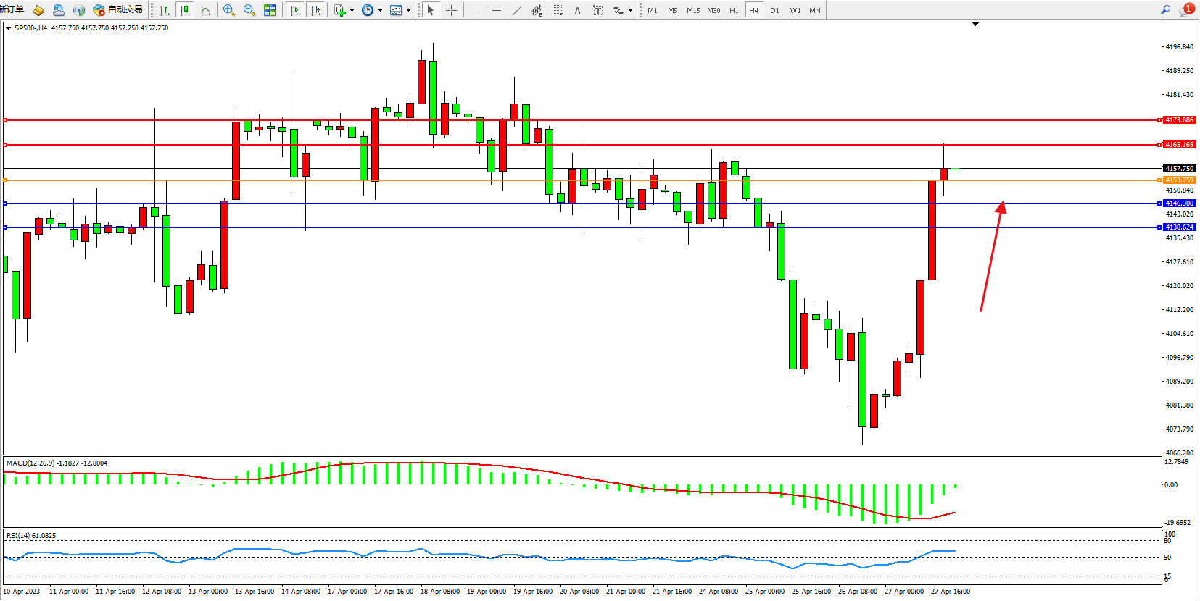Click the 自动交易 auto trading button
The image size is (1200, 601).
[118, 10]
